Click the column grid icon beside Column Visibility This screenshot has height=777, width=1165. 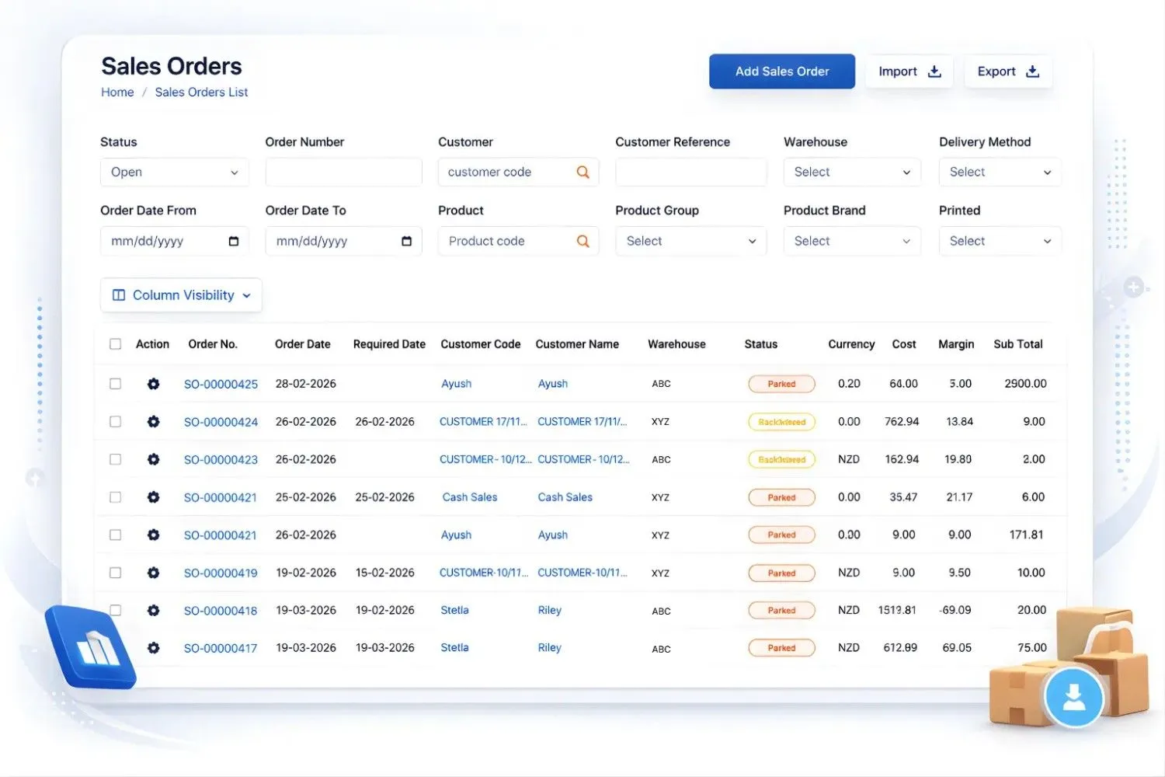click(118, 294)
